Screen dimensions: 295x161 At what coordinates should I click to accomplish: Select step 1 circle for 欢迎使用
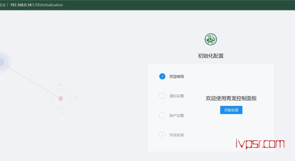point(162,76)
